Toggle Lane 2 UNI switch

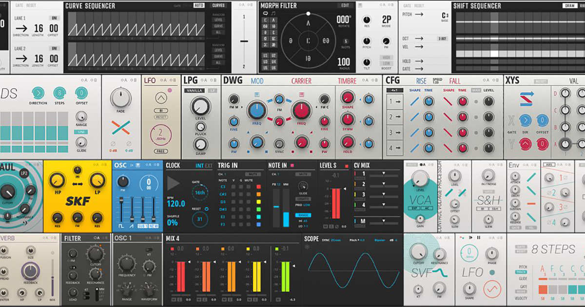point(54,48)
